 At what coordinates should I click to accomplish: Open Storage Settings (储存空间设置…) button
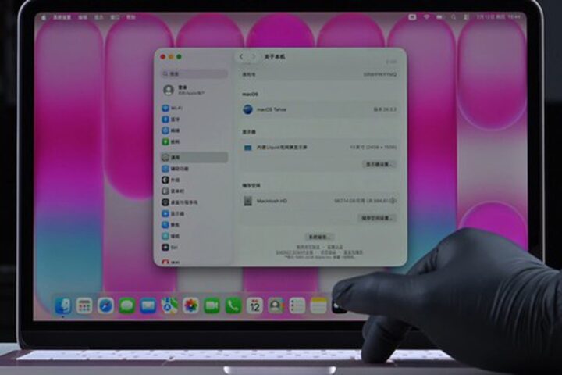[377, 218]
